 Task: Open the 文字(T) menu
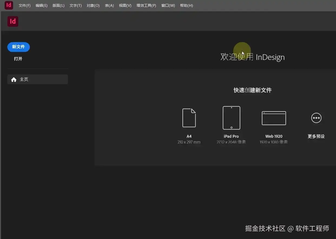coord(75,5)
